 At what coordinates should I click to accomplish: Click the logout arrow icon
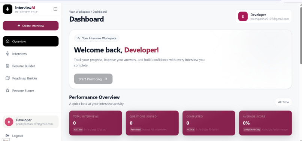(x=7, y=136)
